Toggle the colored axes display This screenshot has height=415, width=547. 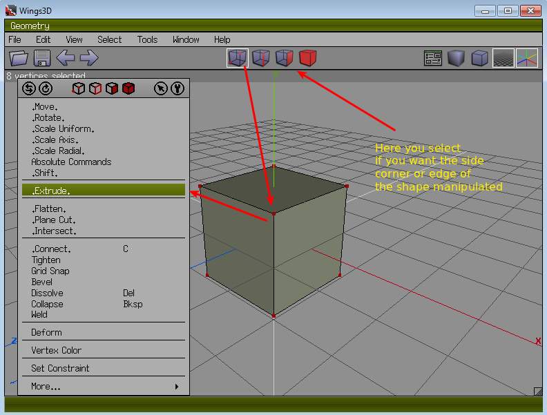526,59
